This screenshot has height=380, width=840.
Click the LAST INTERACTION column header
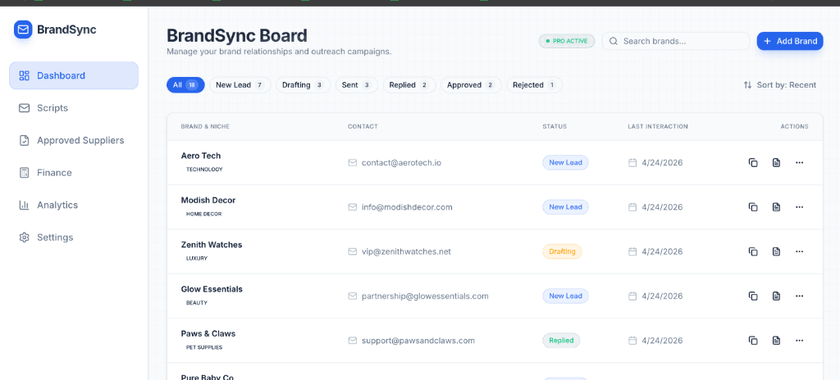tap(658, 126)
